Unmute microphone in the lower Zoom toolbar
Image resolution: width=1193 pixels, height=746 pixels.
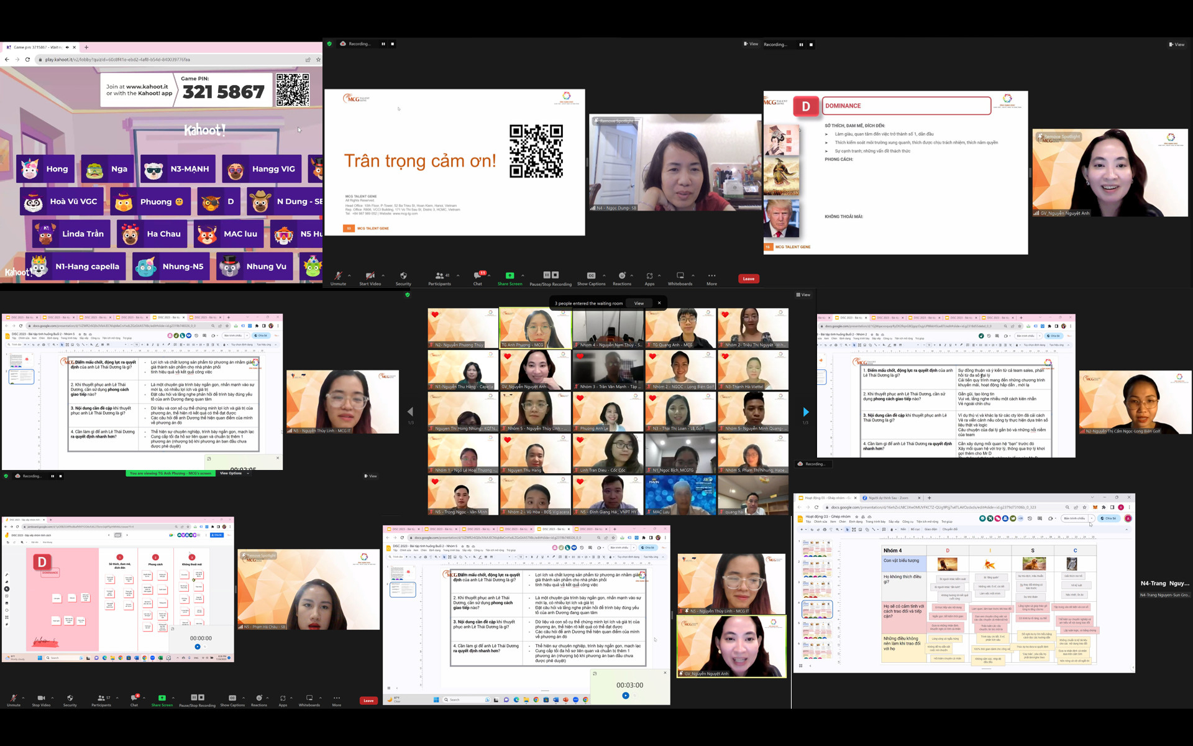pos(14,700)
